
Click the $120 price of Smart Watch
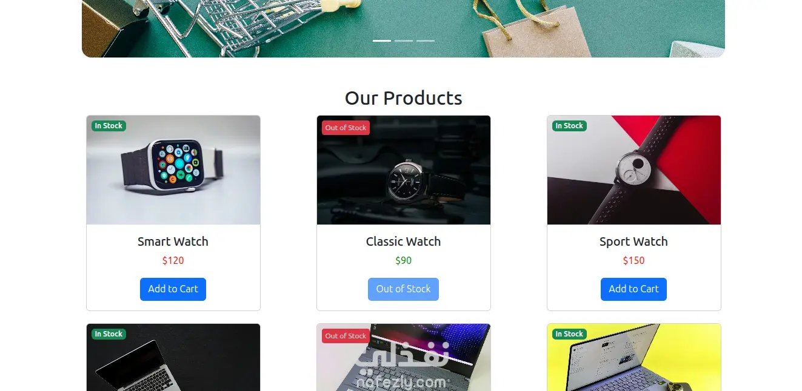[x=173, y=260]
